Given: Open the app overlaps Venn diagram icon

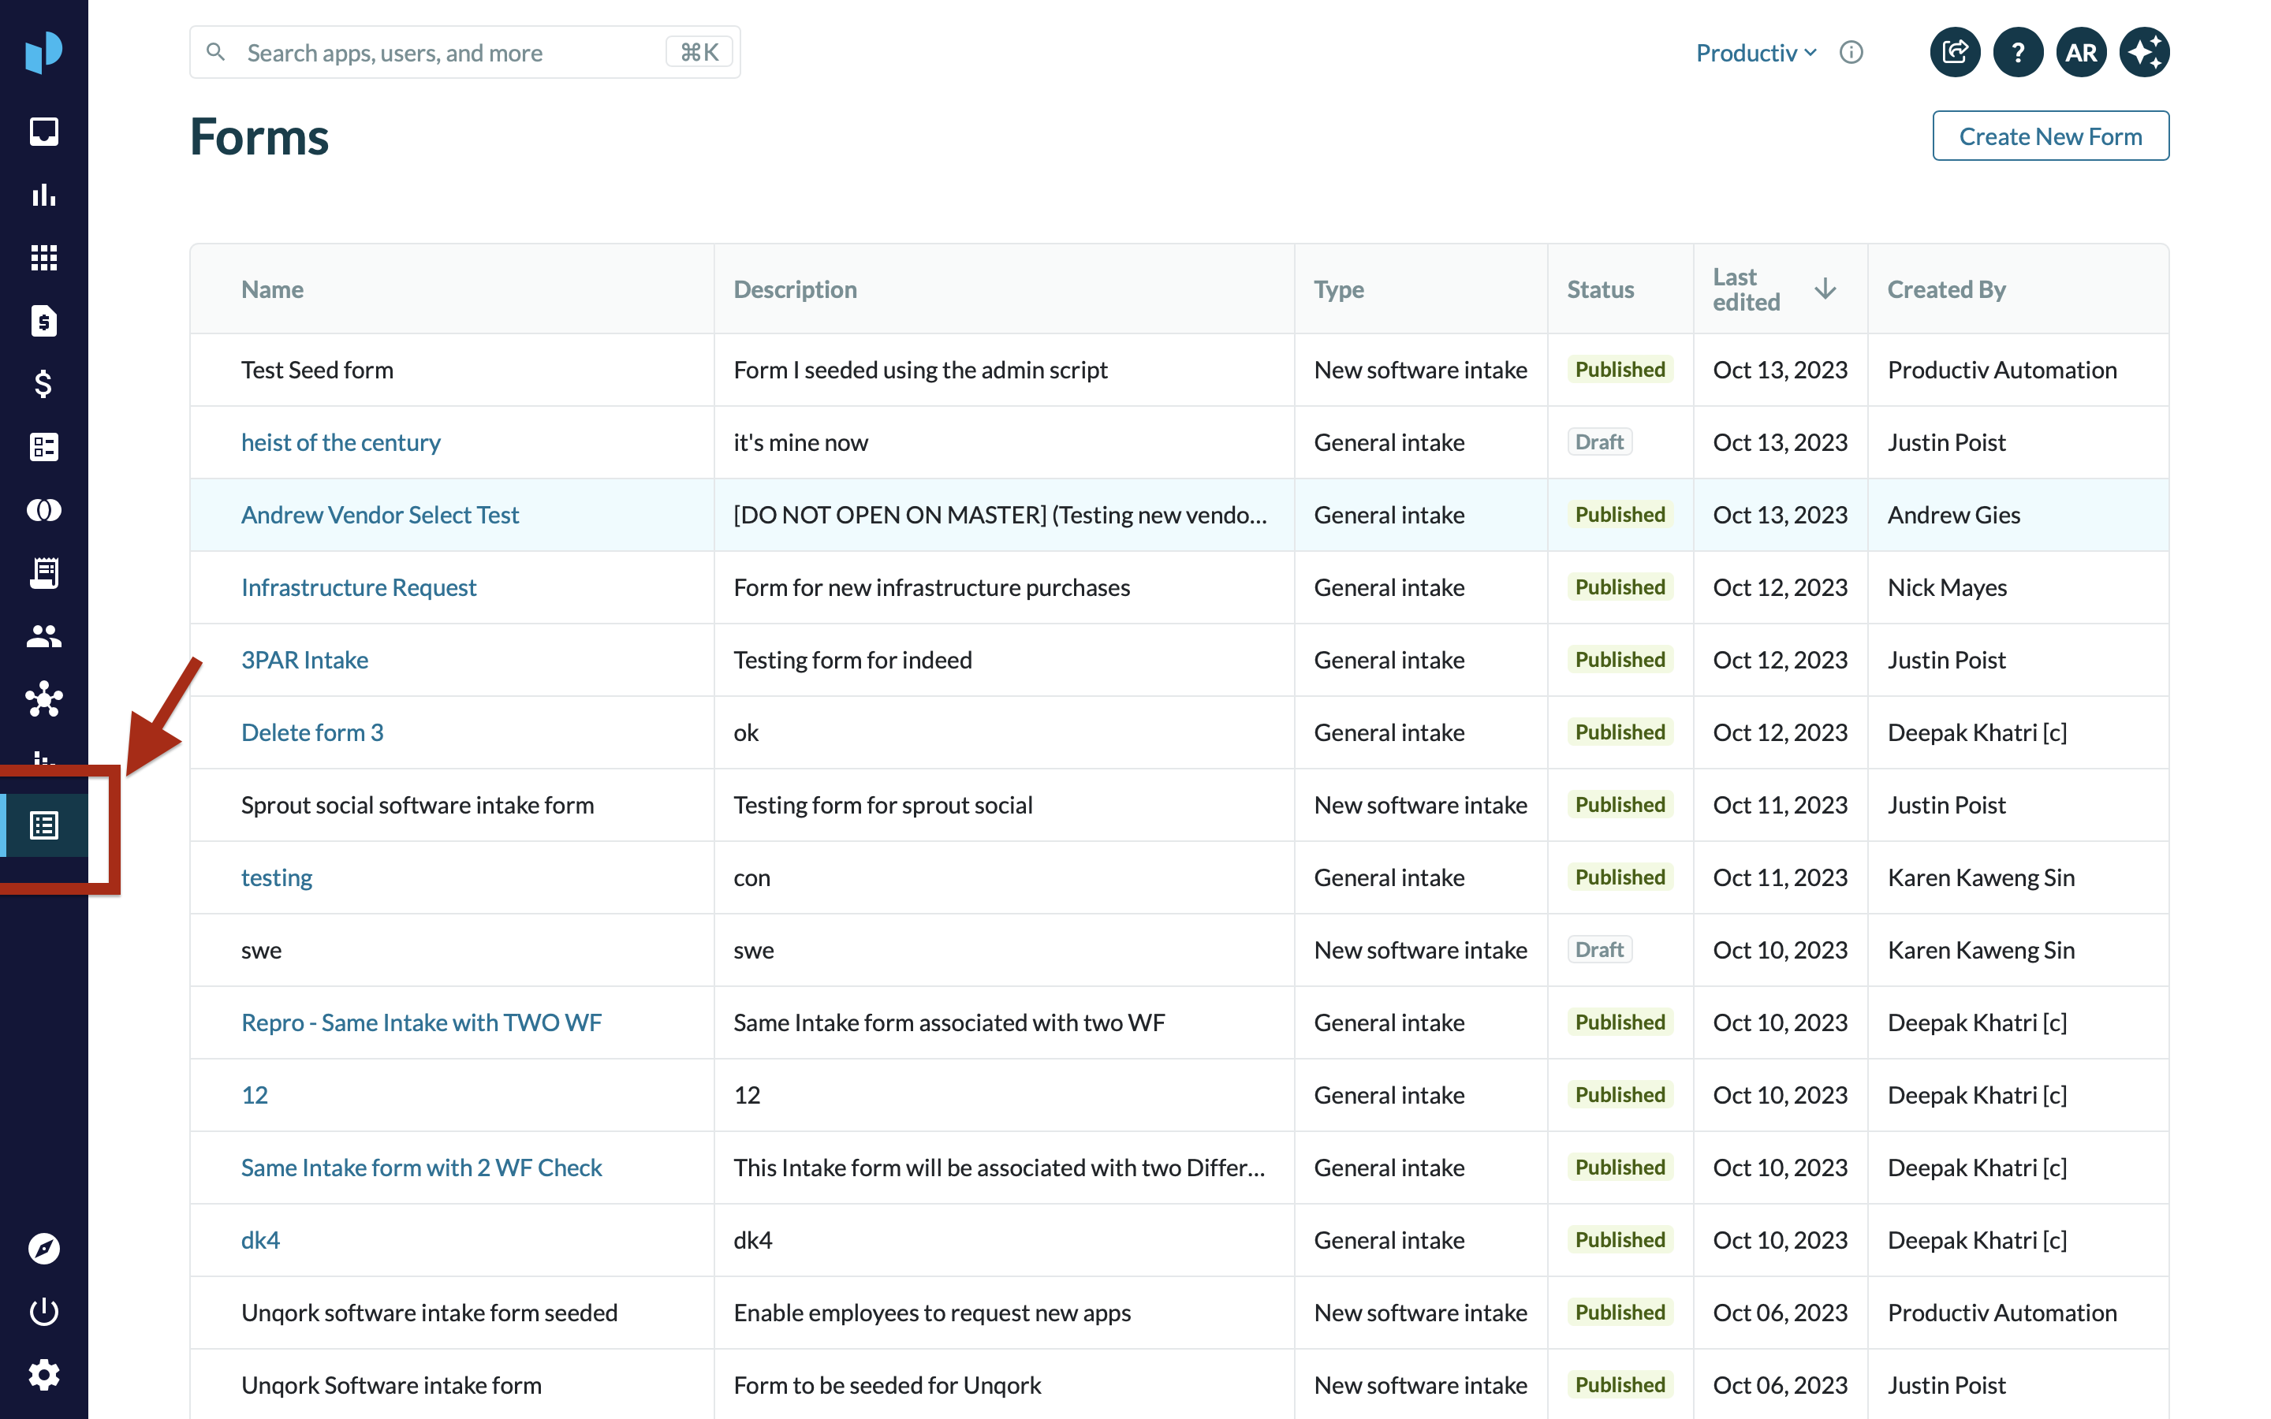Looking at the screenshot, I should pyautogui.click(x=44, y=511).
